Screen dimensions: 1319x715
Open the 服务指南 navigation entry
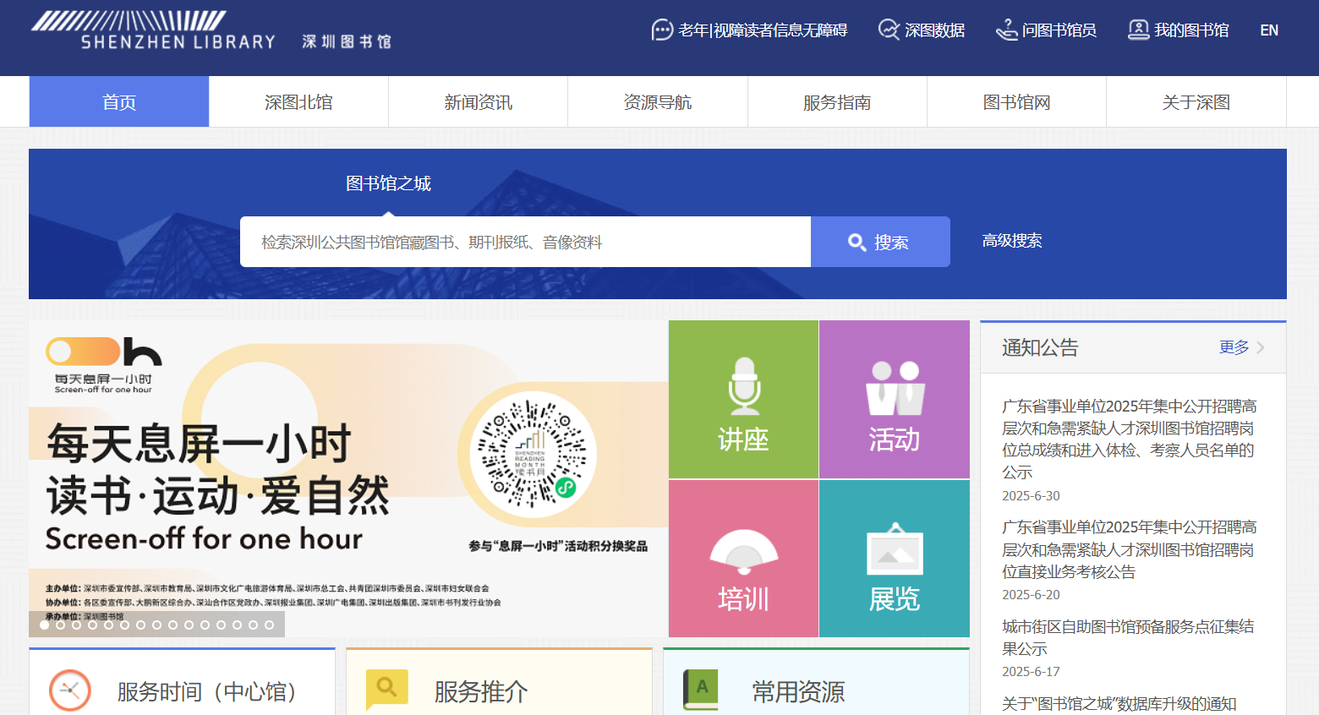(837, 101)
